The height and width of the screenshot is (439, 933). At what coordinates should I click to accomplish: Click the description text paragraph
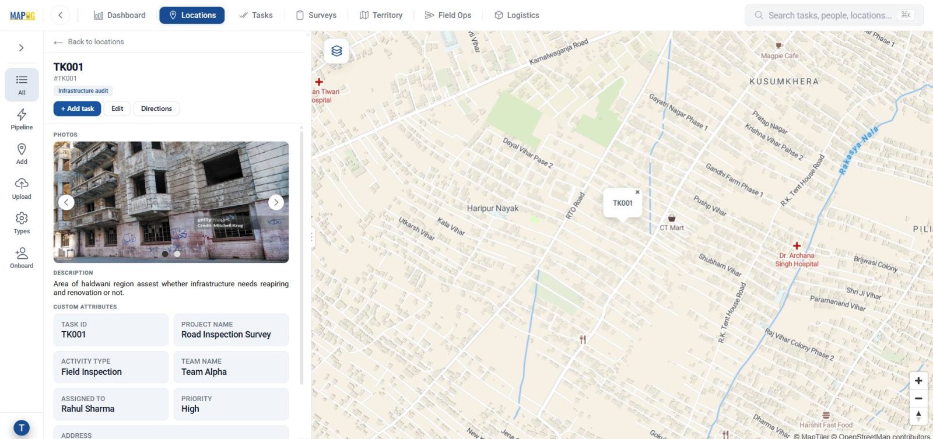[x=171, y=288]
